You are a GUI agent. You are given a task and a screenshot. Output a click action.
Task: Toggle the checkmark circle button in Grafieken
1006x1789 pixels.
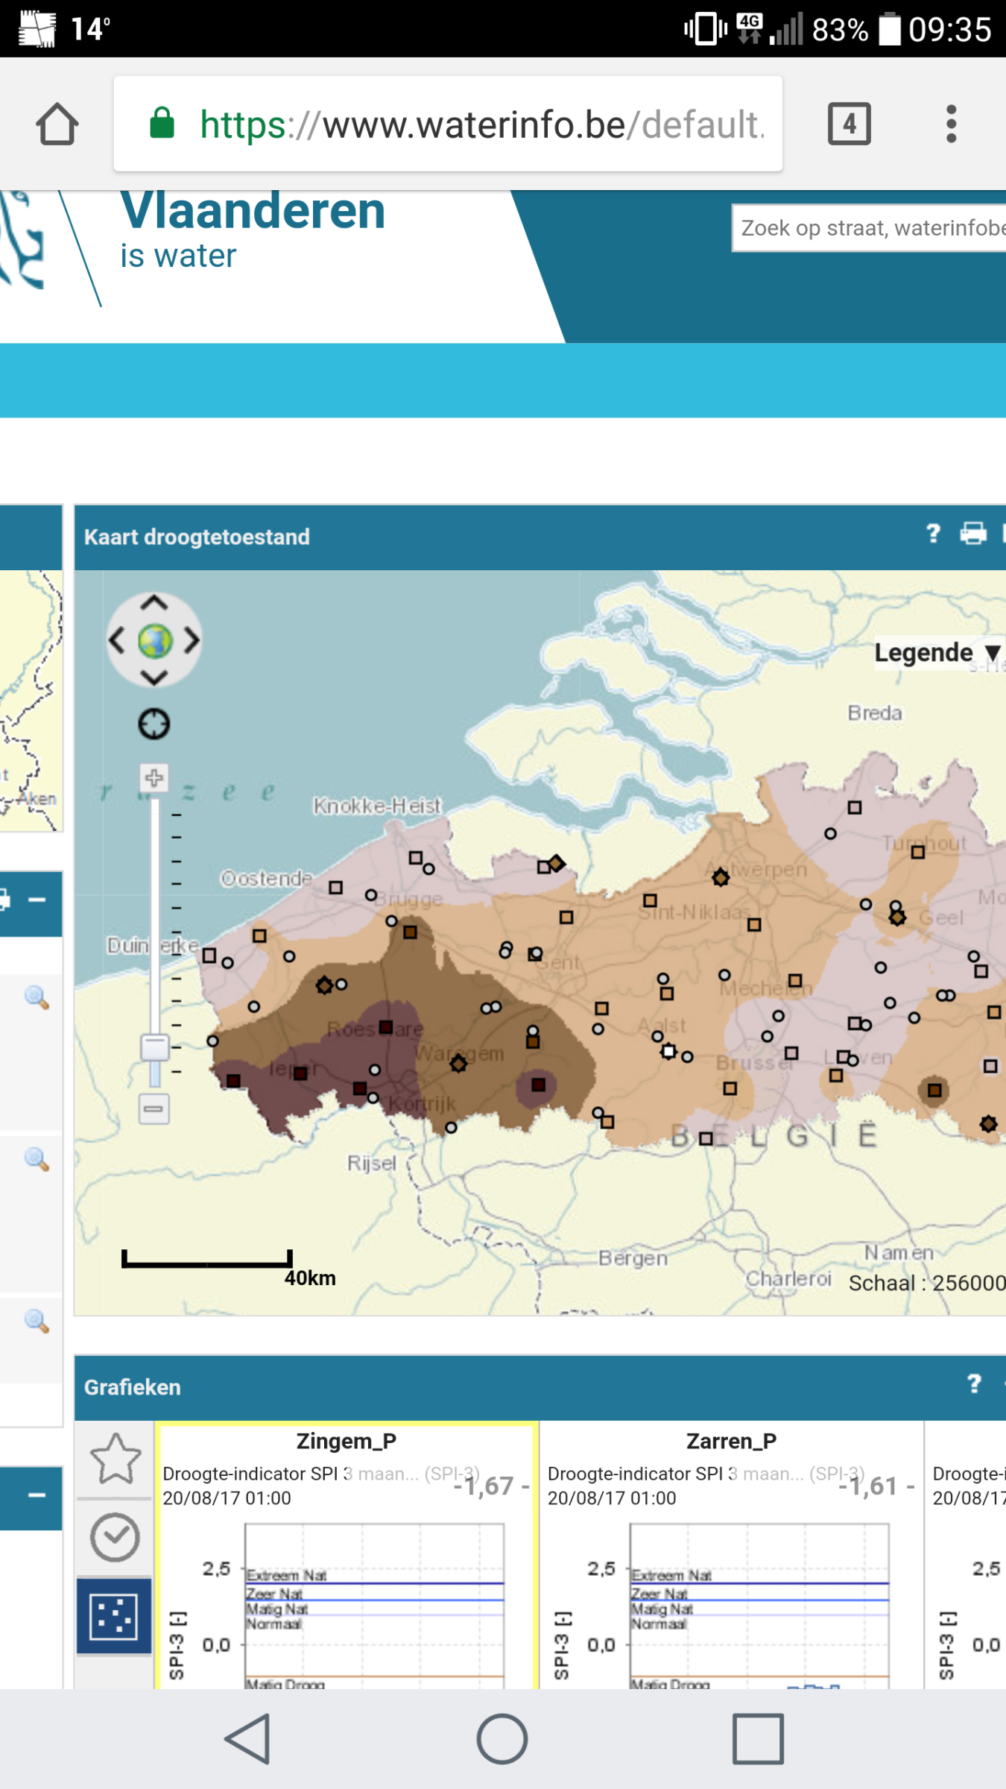point(115,1537)
